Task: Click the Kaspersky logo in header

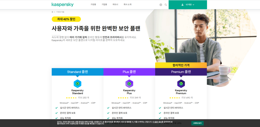Action: [x=62, y=5]
